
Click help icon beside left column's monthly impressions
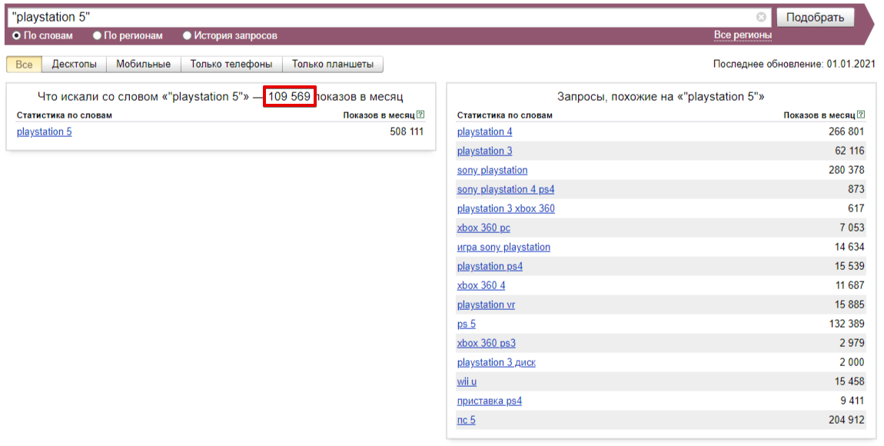420,115
